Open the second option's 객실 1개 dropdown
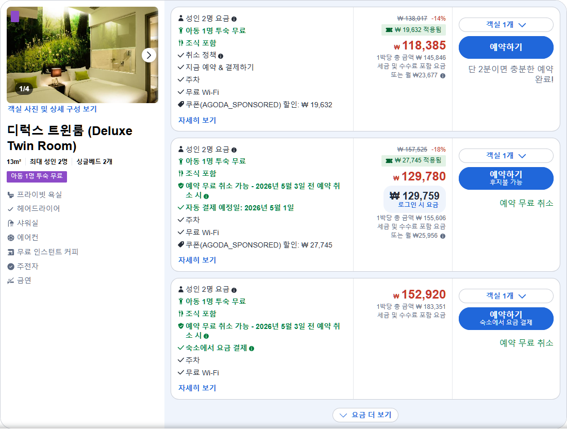The image size is (567, 429). pyautogui.click(x=506, y=155)
